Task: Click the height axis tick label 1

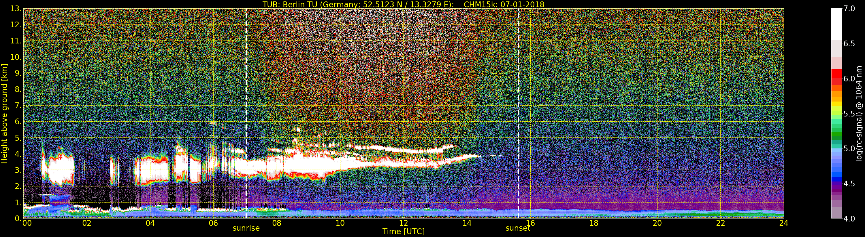Action: 18,202
